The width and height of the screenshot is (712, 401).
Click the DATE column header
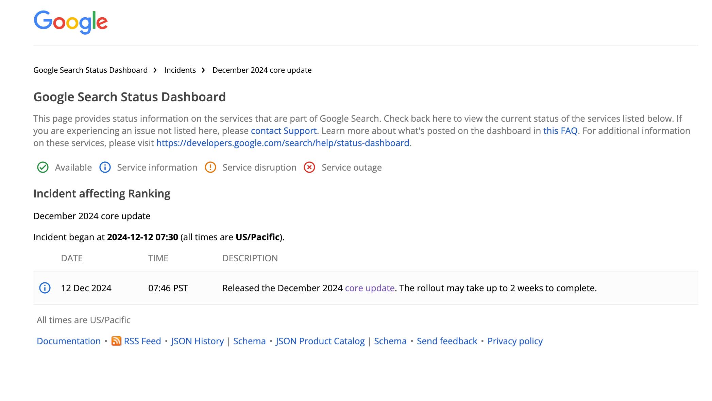(72, 258)
